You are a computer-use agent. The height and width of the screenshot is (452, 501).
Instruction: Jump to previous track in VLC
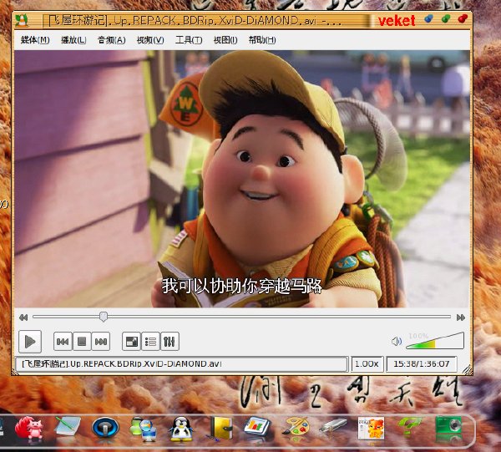coord(63,342)
